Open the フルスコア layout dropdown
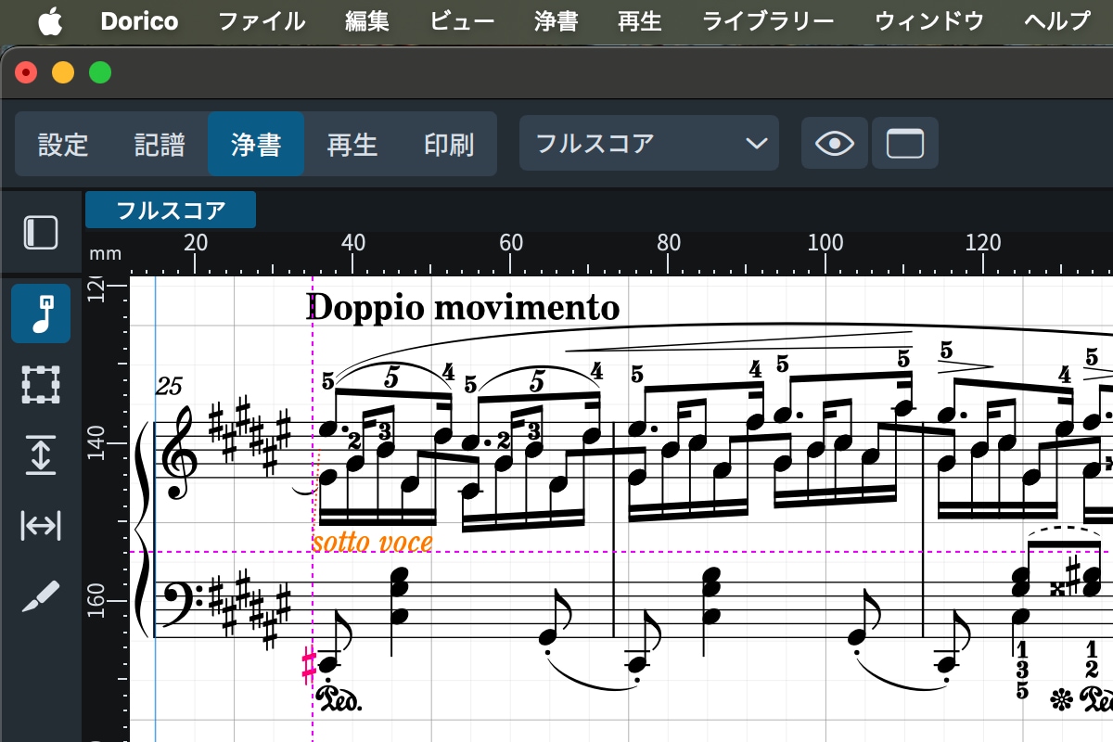 (x=649, y=143)
